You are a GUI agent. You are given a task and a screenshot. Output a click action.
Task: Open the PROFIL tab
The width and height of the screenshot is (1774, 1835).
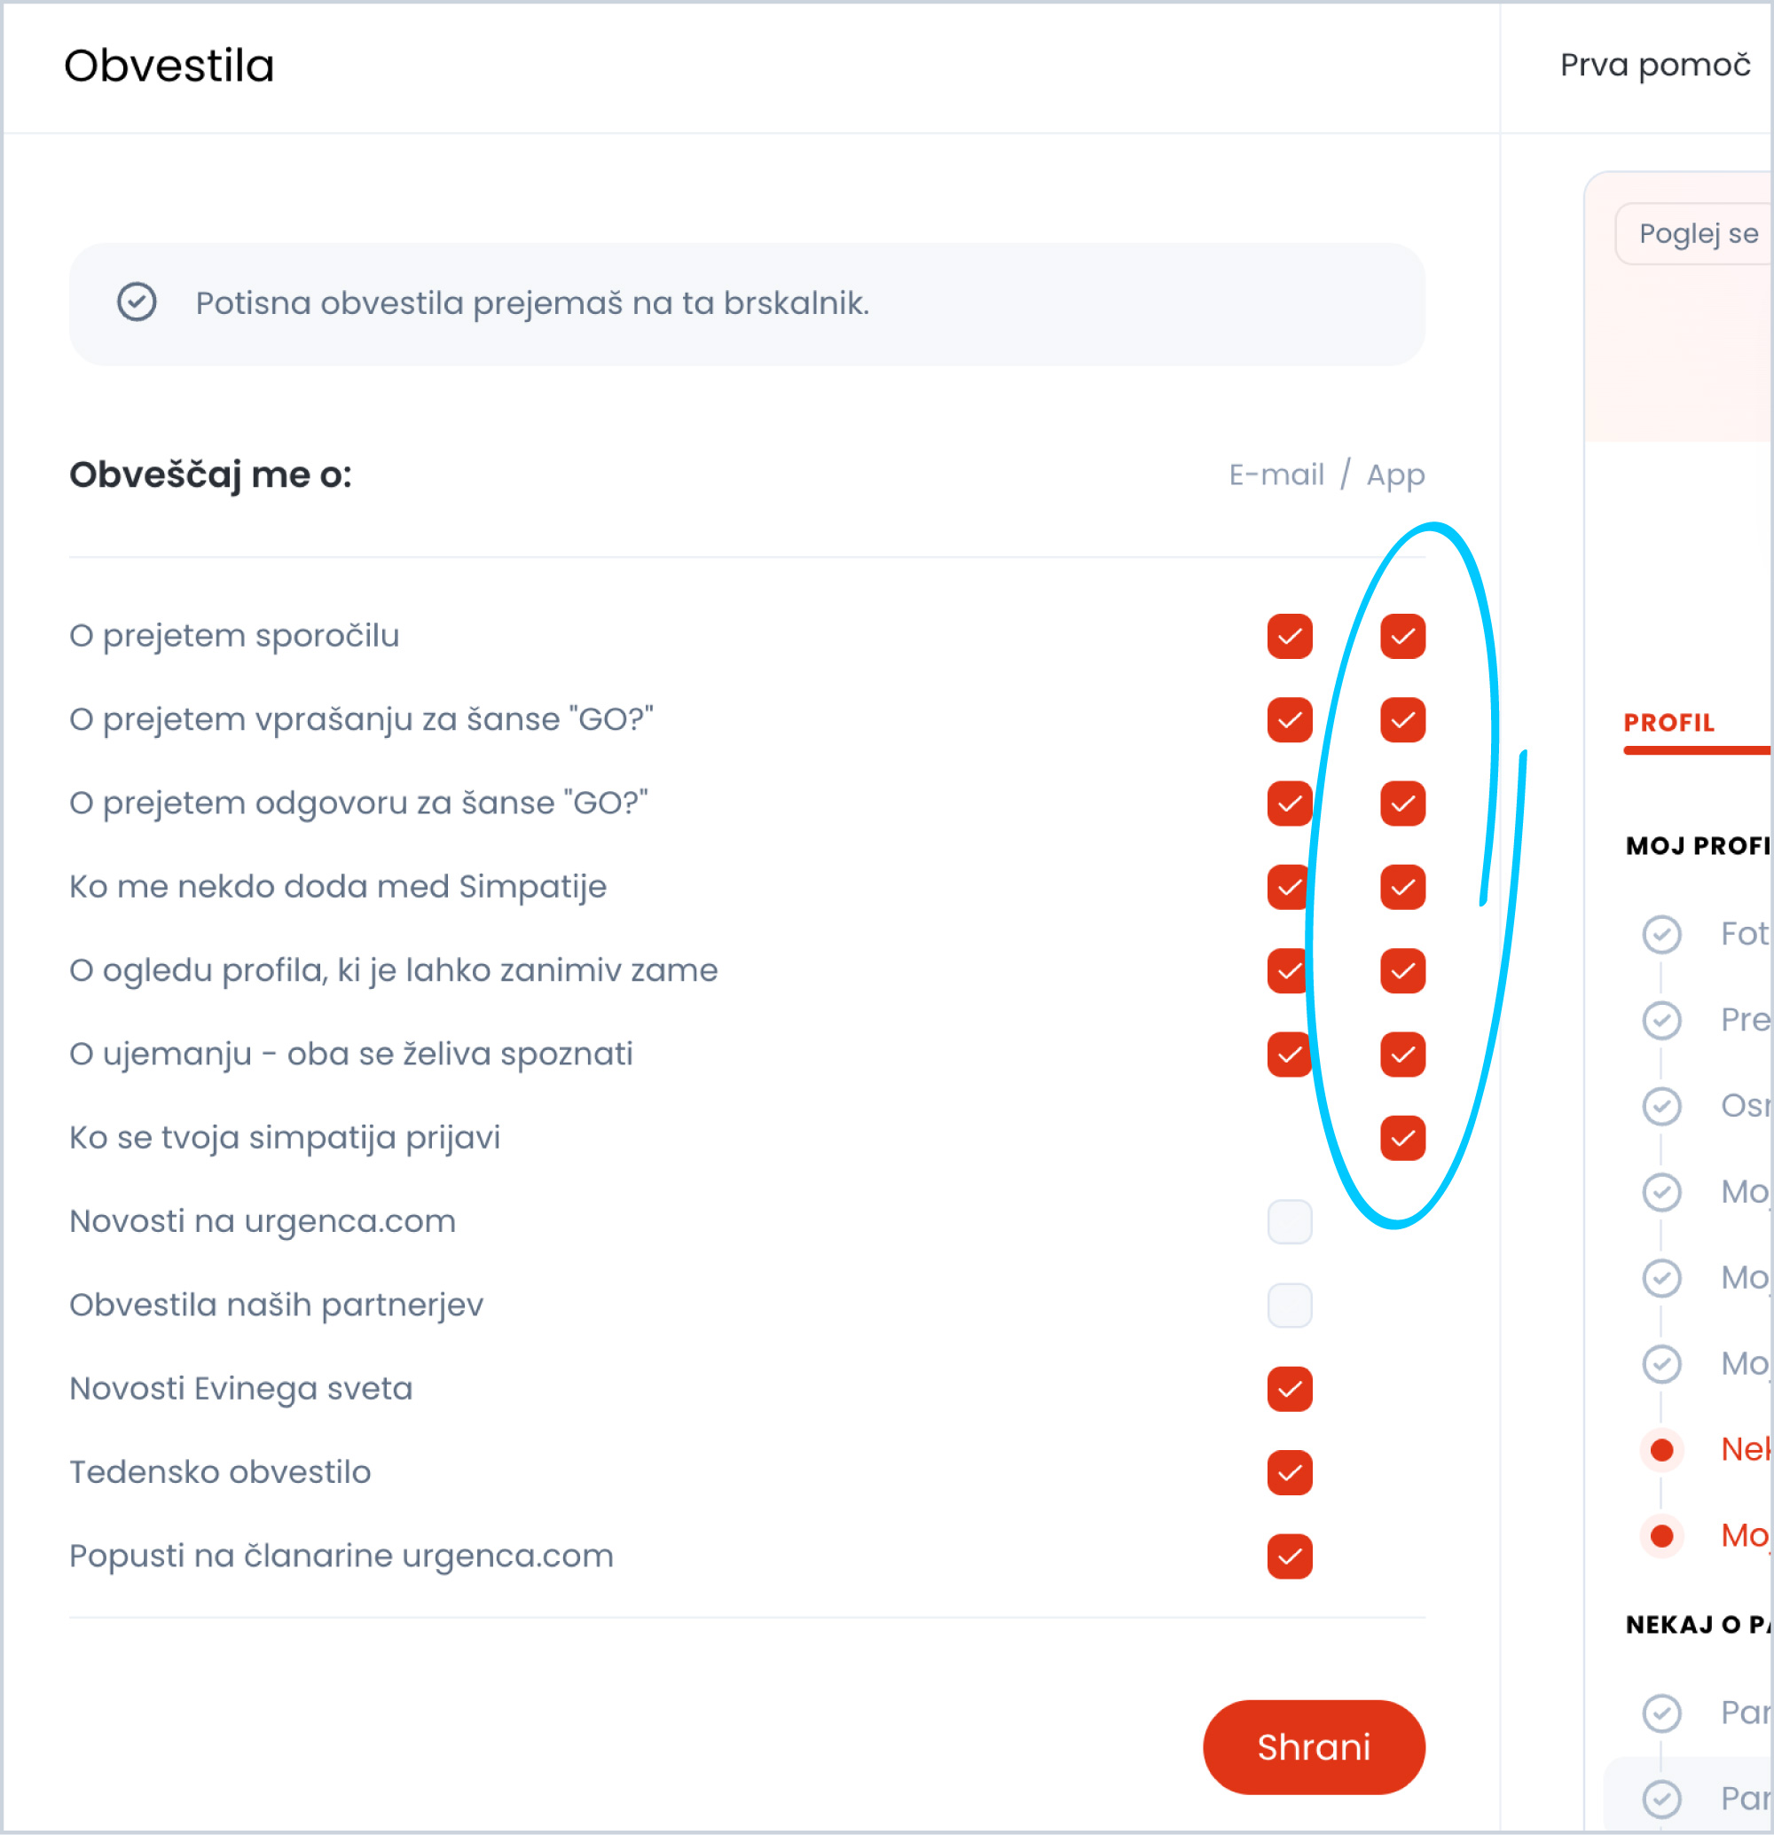point(1668,724)
